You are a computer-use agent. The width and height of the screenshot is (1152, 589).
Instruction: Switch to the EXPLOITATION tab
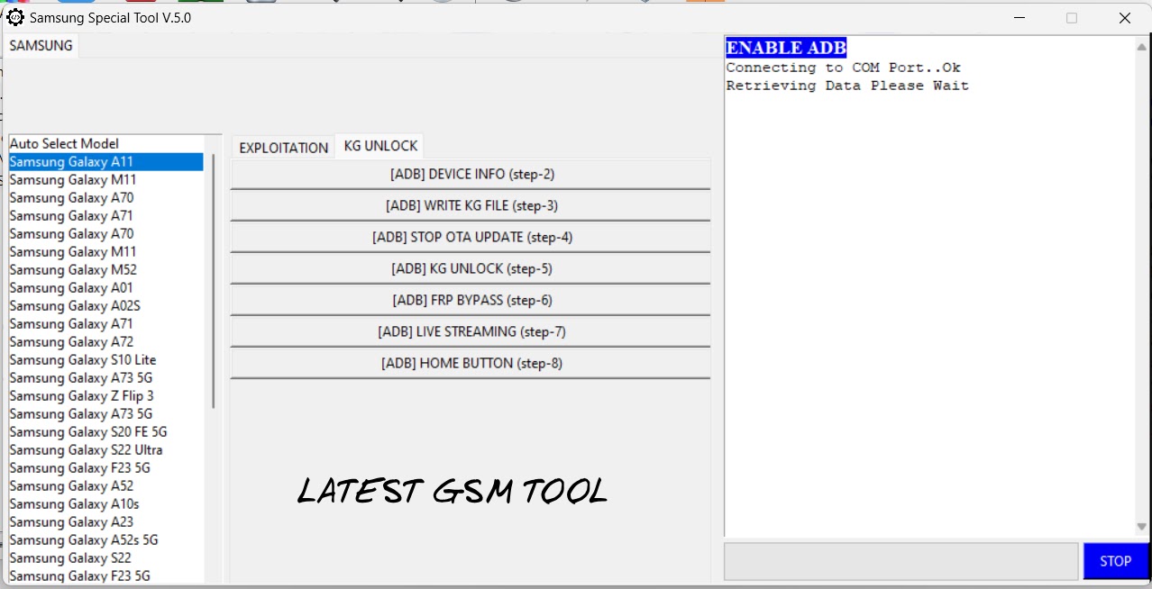pos(283,147)
